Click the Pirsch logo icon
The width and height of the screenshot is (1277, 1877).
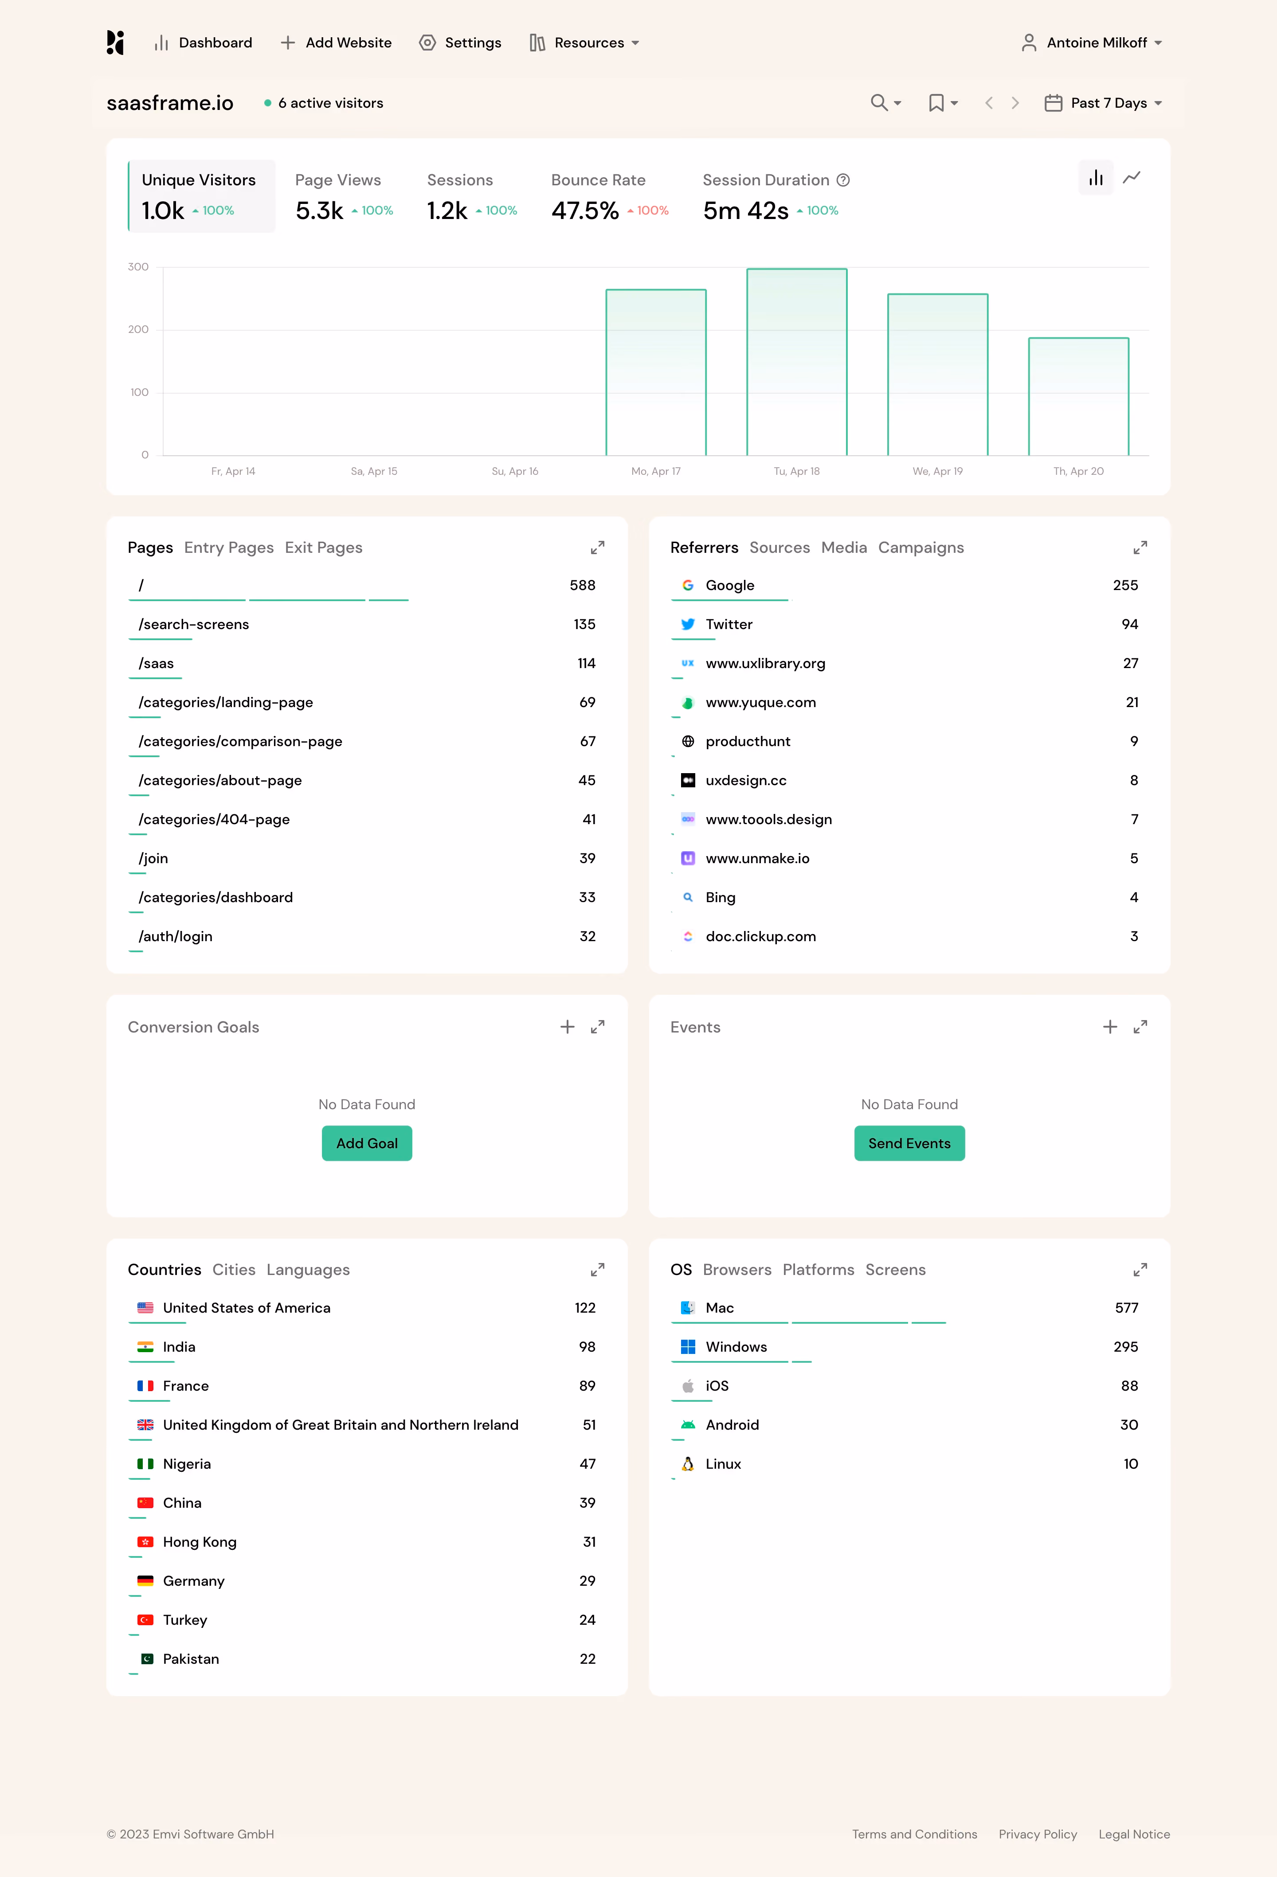click(x=115, y=43)
